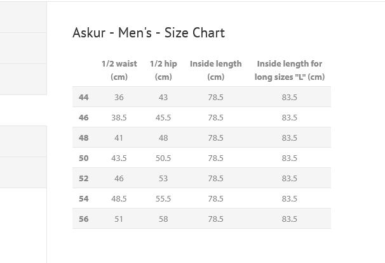Click the hip value 58 for size 56
Viewport: 385px width, 263px height.
(163, 219)
